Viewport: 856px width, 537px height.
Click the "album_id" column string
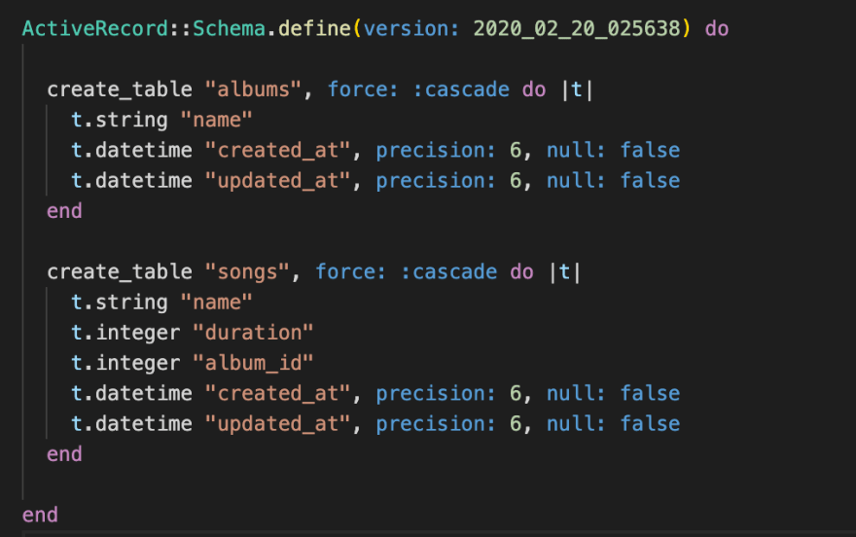point(253,363)
